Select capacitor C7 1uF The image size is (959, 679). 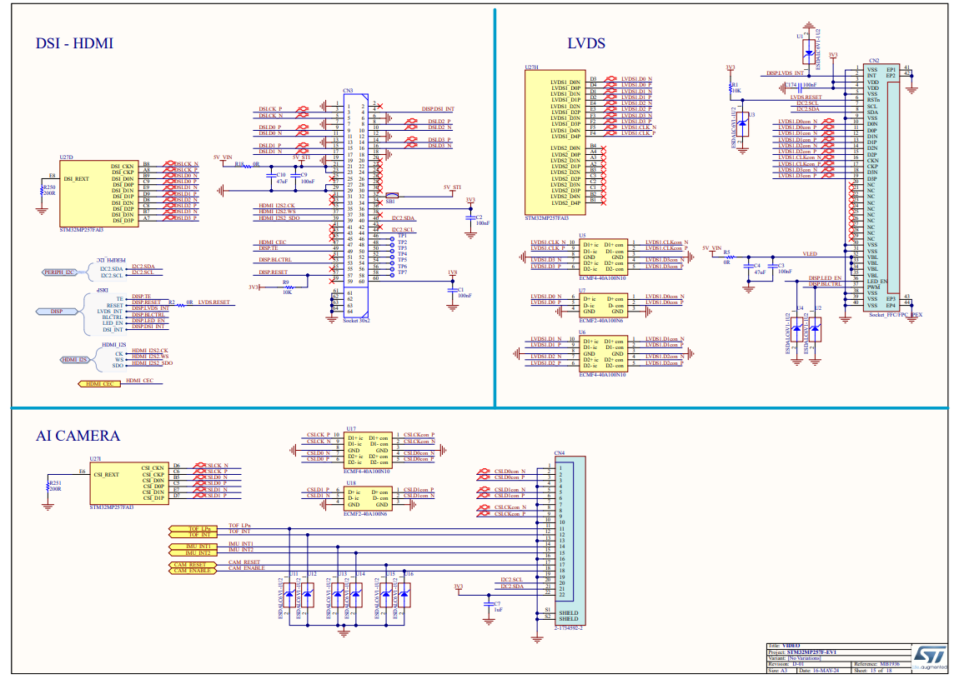[488, 605]
